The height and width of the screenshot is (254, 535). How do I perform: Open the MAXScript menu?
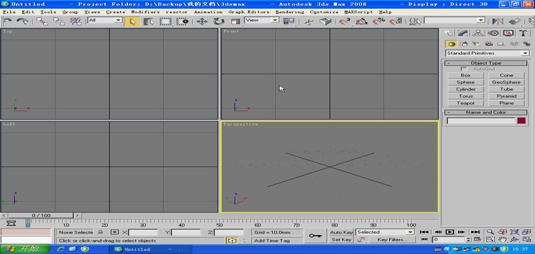coord(359,12)
